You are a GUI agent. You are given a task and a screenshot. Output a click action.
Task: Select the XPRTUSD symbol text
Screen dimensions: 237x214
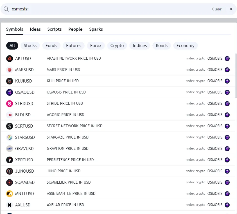pyautogui.click(x=24, y=160)
